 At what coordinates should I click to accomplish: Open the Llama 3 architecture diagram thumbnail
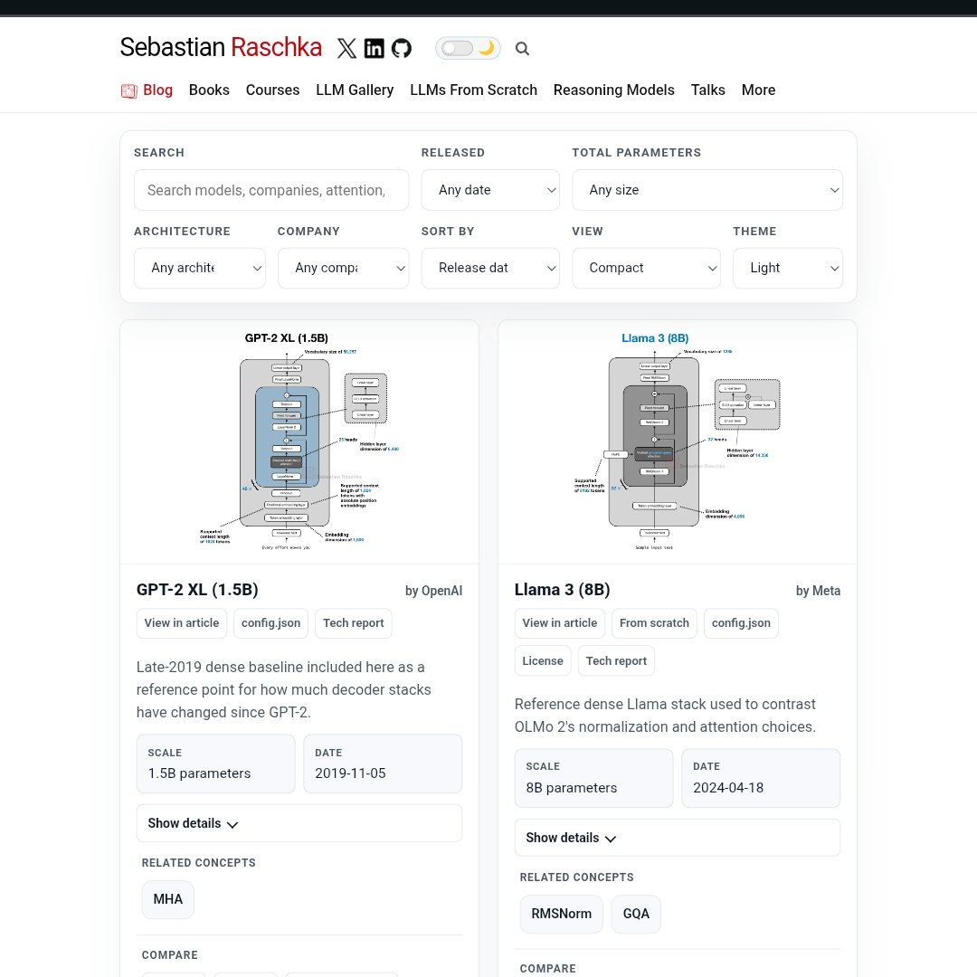[678, 441]
